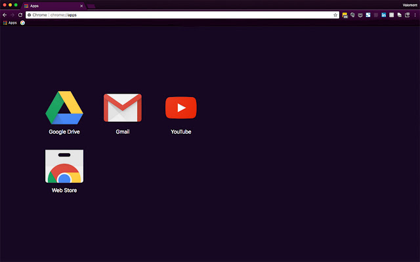Image resolution: width=420 pixels, height=262 pixels.
Task: Click the Google Drive label
Action: coord(64,132)
